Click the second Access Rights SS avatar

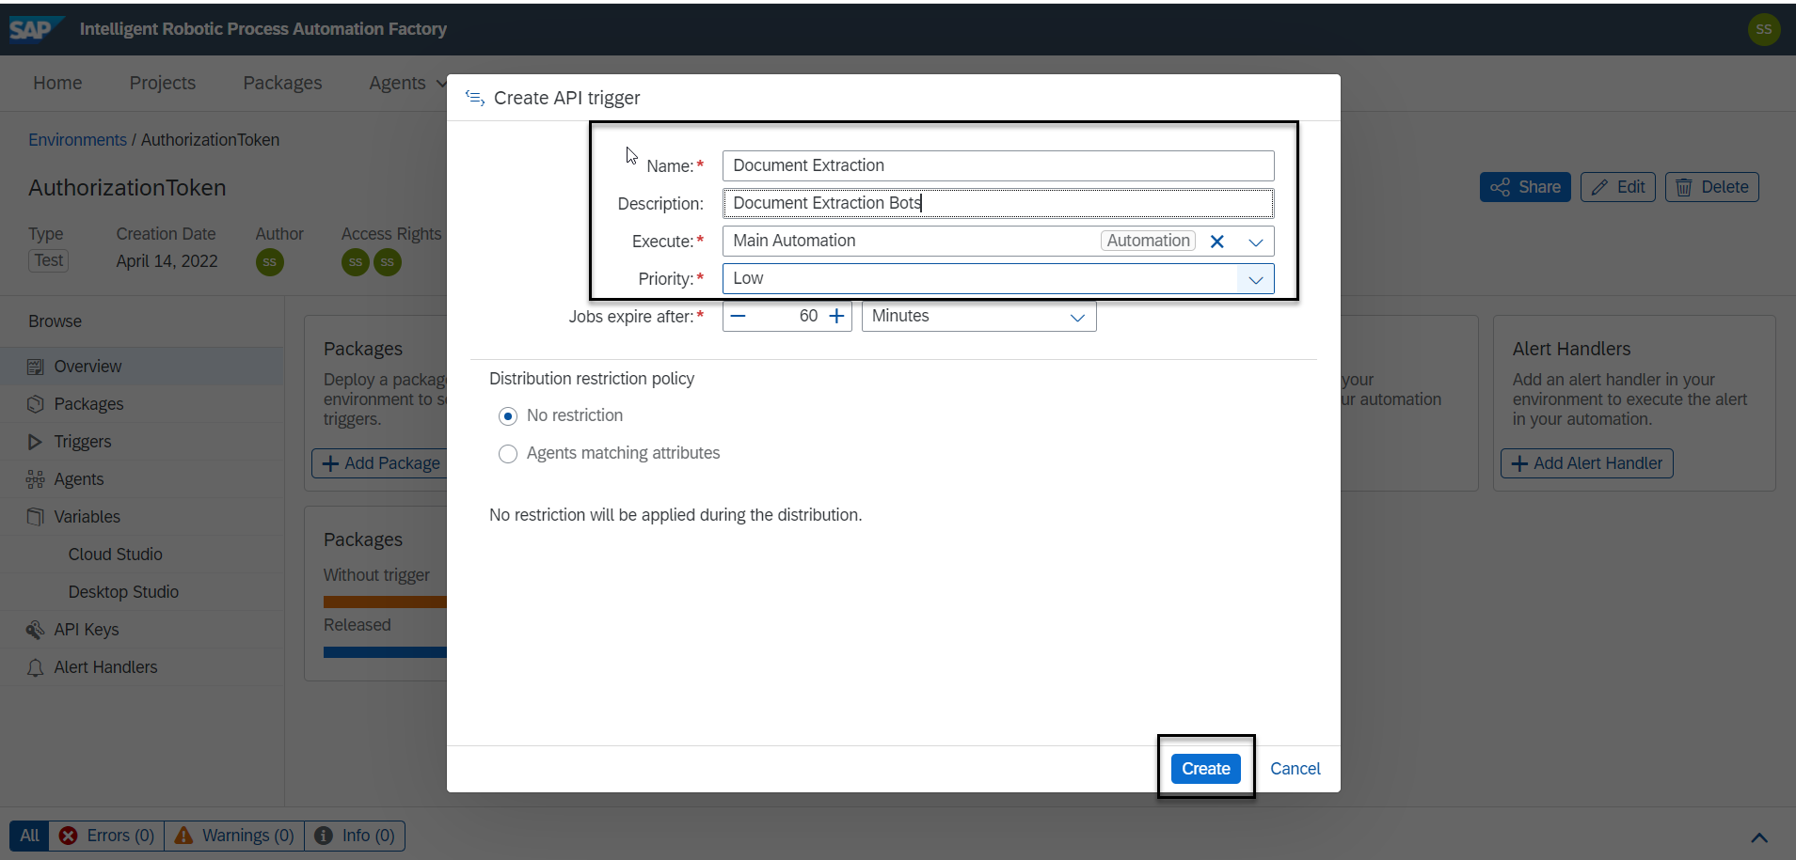(388, 262)
